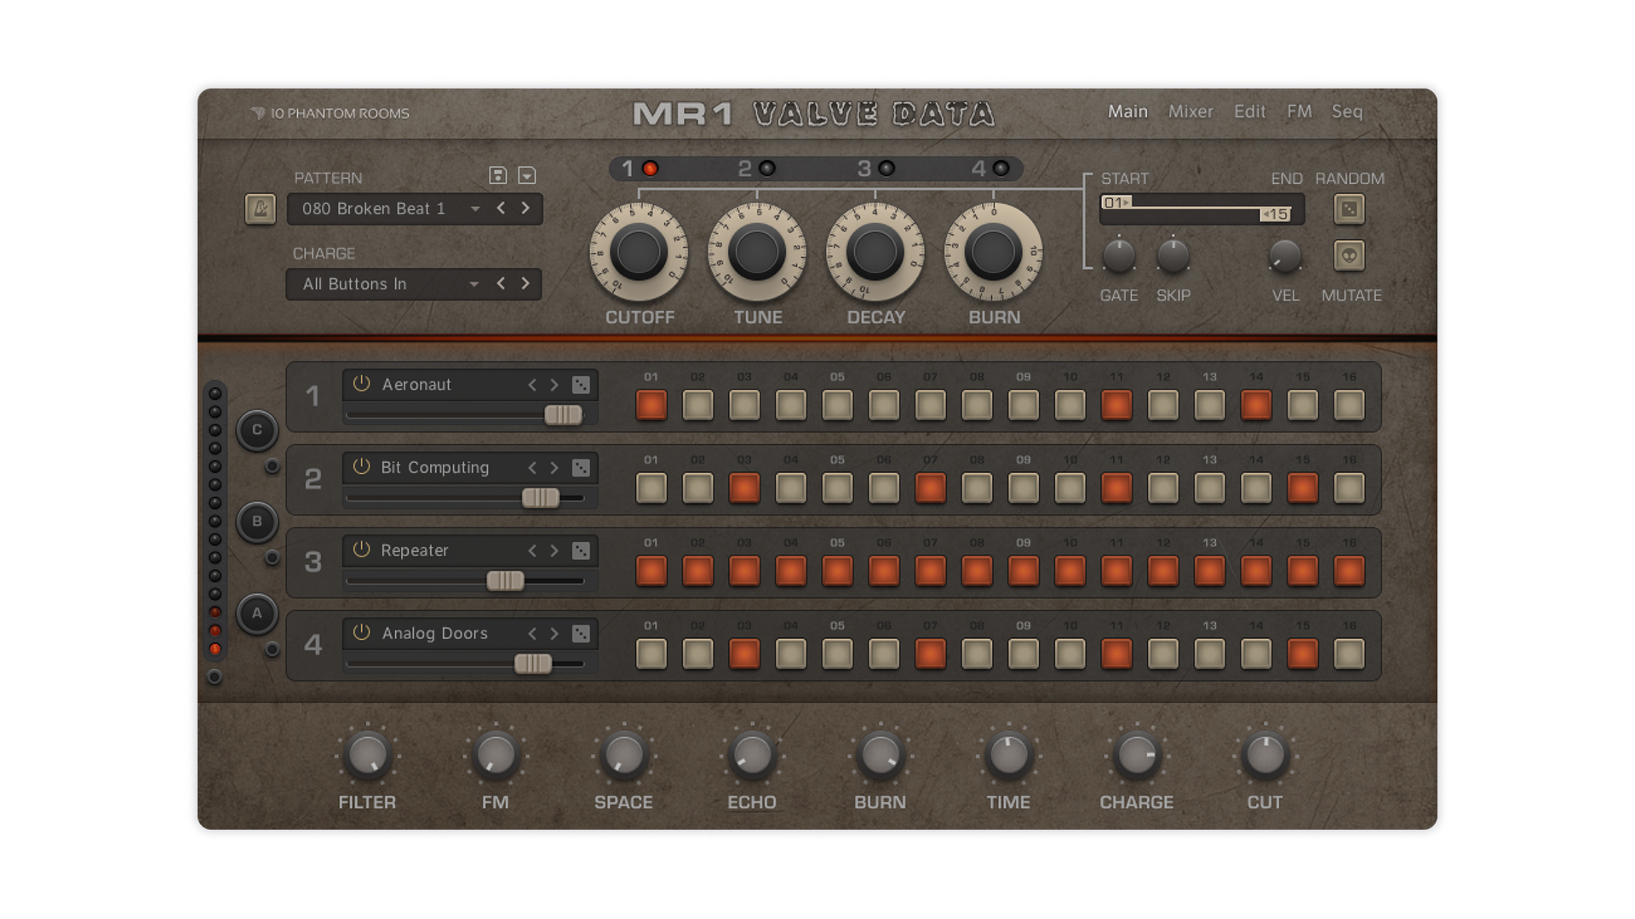This screenshot has width=1635, height=919.
Task: Click the Random dice icon
Action: coord(1349,208)
